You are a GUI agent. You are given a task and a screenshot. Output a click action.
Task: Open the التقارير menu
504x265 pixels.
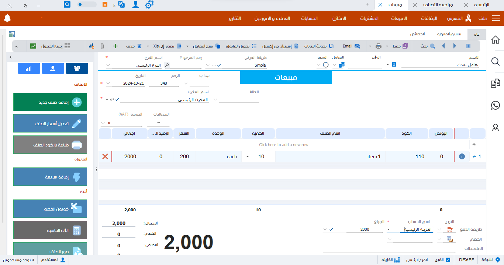click(x=235, y=18)
